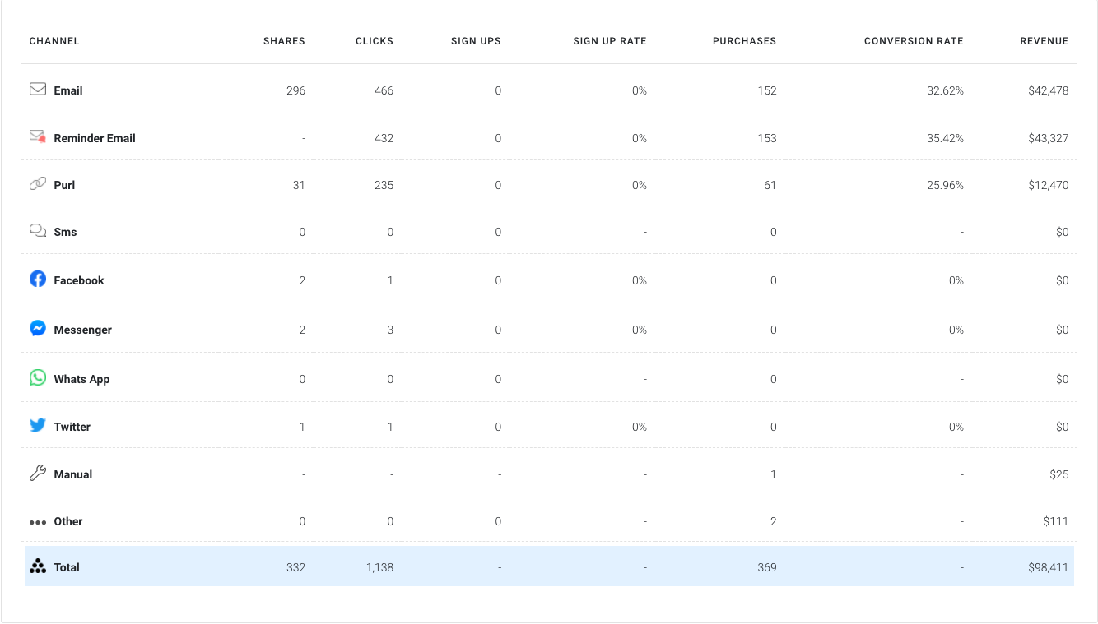The height and width of the screenshot is (624, 1098).
Task: Sort by the Shares column header
Action: click(284, 41)
